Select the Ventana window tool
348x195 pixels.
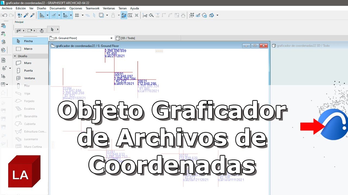point(30,78)
